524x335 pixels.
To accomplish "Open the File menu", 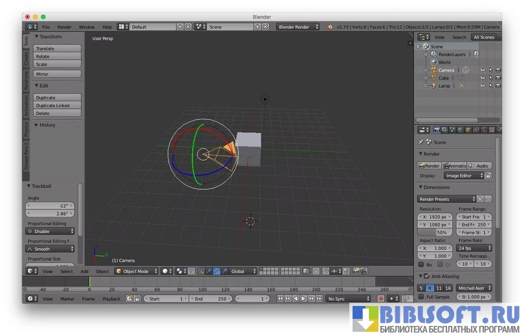I will click(x=46, y=27).
